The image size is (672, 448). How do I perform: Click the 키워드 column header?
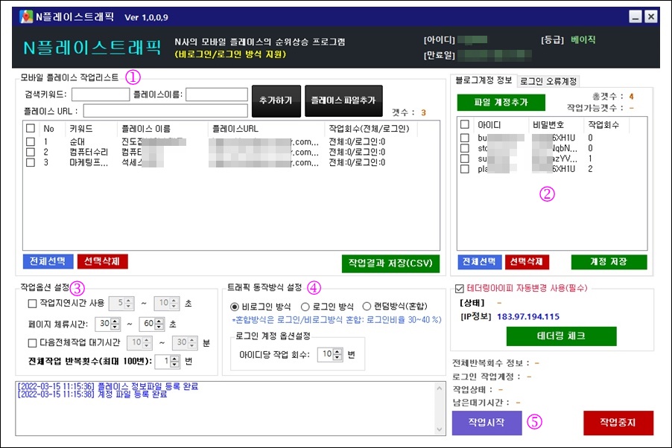pyautogui.click(x=81, y=129)
